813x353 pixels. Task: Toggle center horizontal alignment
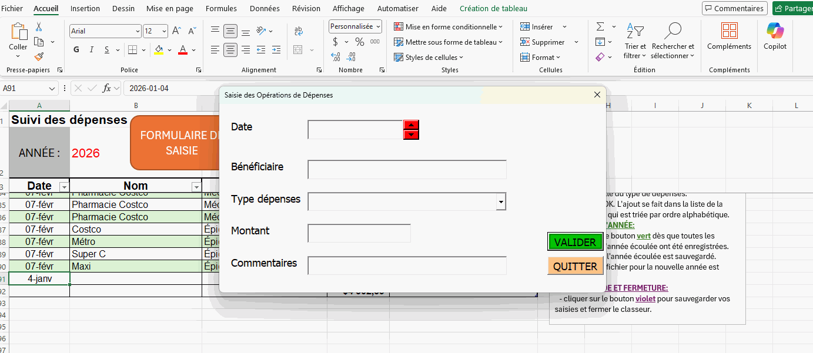pyautogui.click(x=230, y=50)
